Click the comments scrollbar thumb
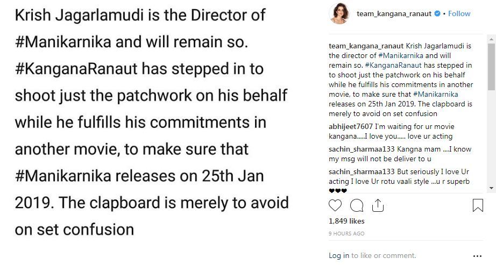The width and height of the screenshot is (496, 265). 491,67
